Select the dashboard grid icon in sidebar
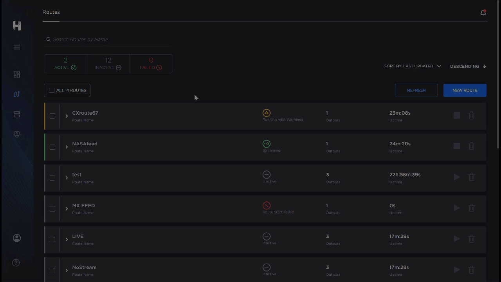 [16, 74]
